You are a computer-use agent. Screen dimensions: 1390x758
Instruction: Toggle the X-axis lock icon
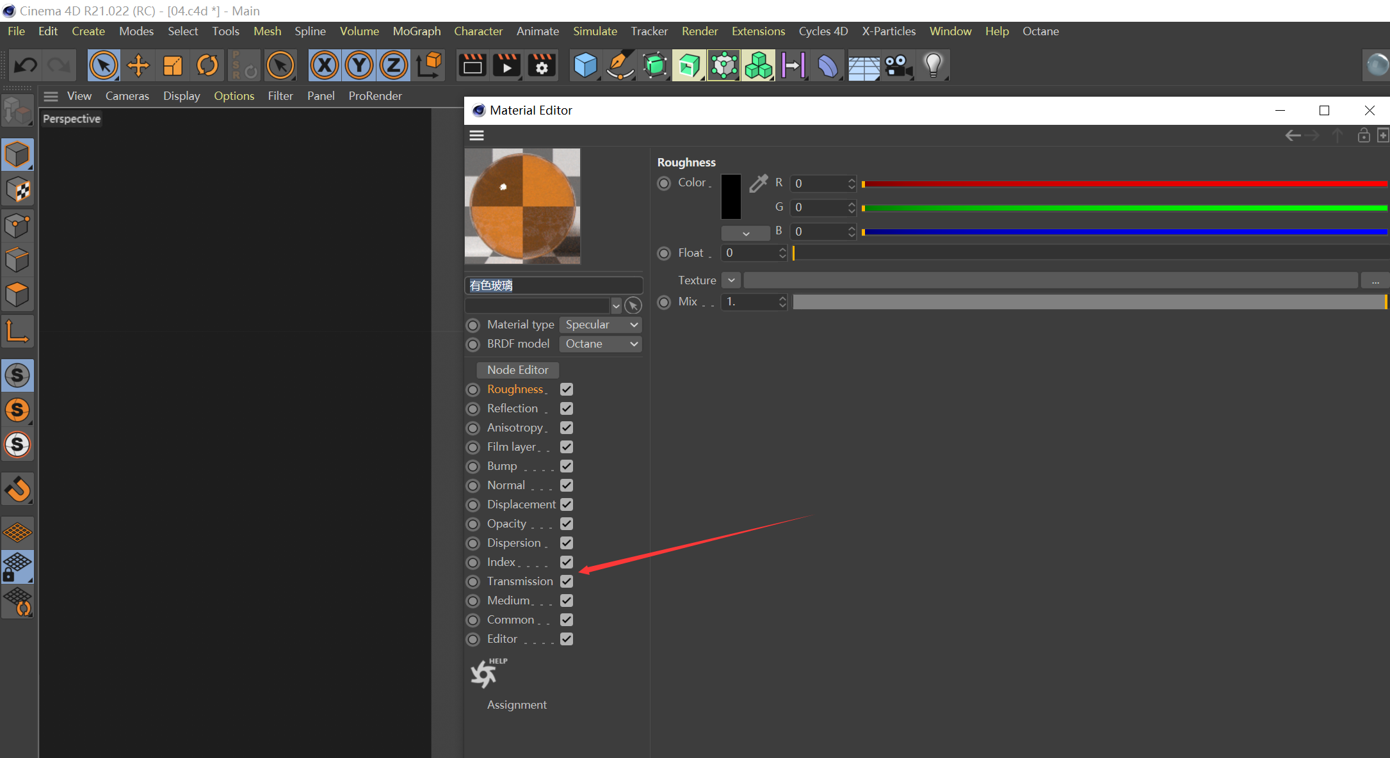tap(325, 65)
